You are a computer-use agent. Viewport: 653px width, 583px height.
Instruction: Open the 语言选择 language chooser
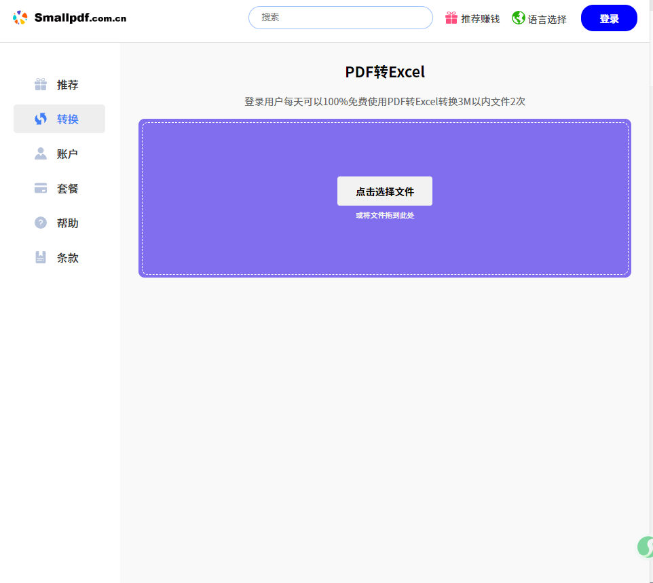547,19
